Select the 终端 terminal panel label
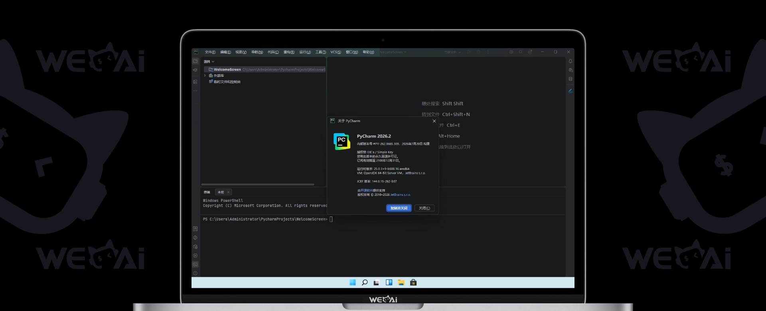Image resolution: width=766 pixels, height=311 pixels. tap(207, 192)
